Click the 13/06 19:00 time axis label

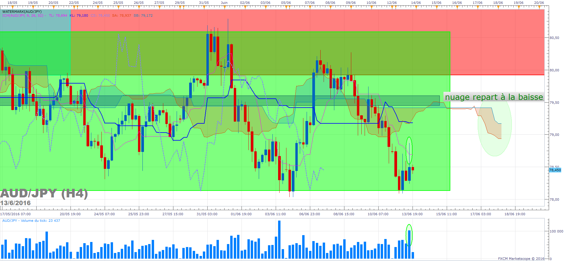(412, 214)
